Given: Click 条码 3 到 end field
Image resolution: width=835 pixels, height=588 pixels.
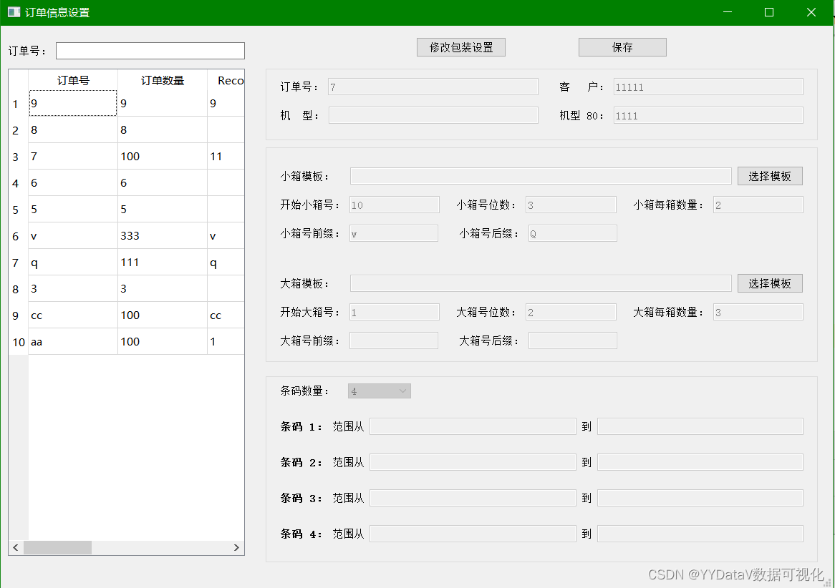Looking at the screenshot, I should point(700,498).
